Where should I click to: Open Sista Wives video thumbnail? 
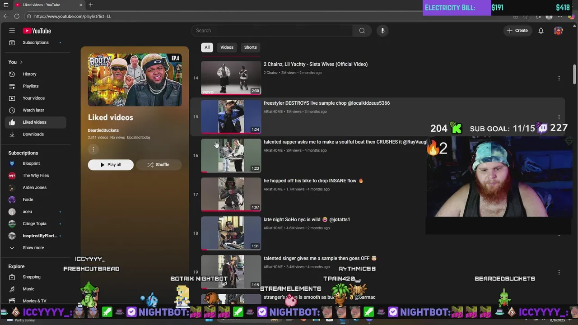(x=231, y=78)
